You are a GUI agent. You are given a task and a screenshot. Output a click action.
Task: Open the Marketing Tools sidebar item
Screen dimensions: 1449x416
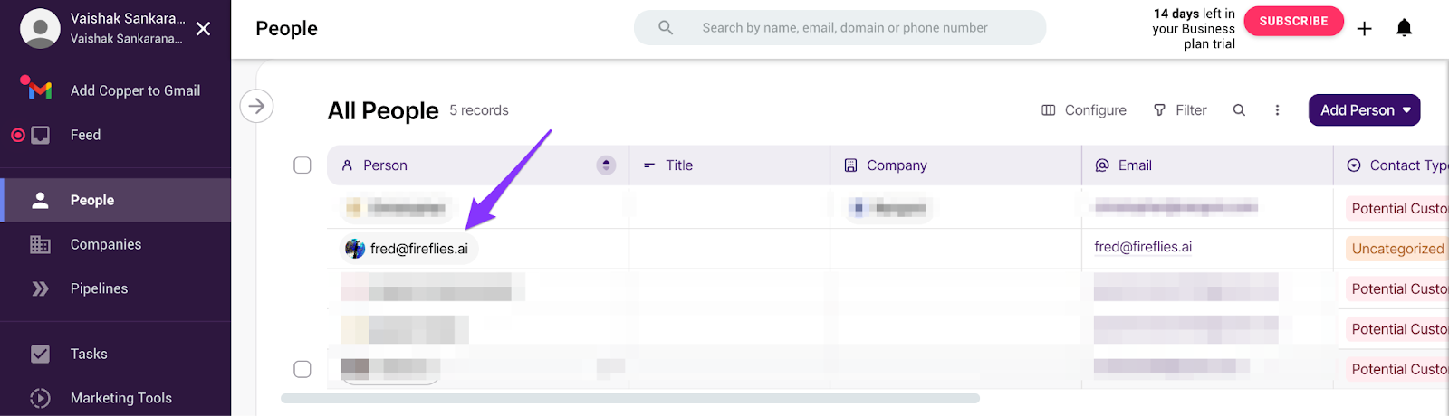pos(120,398)
